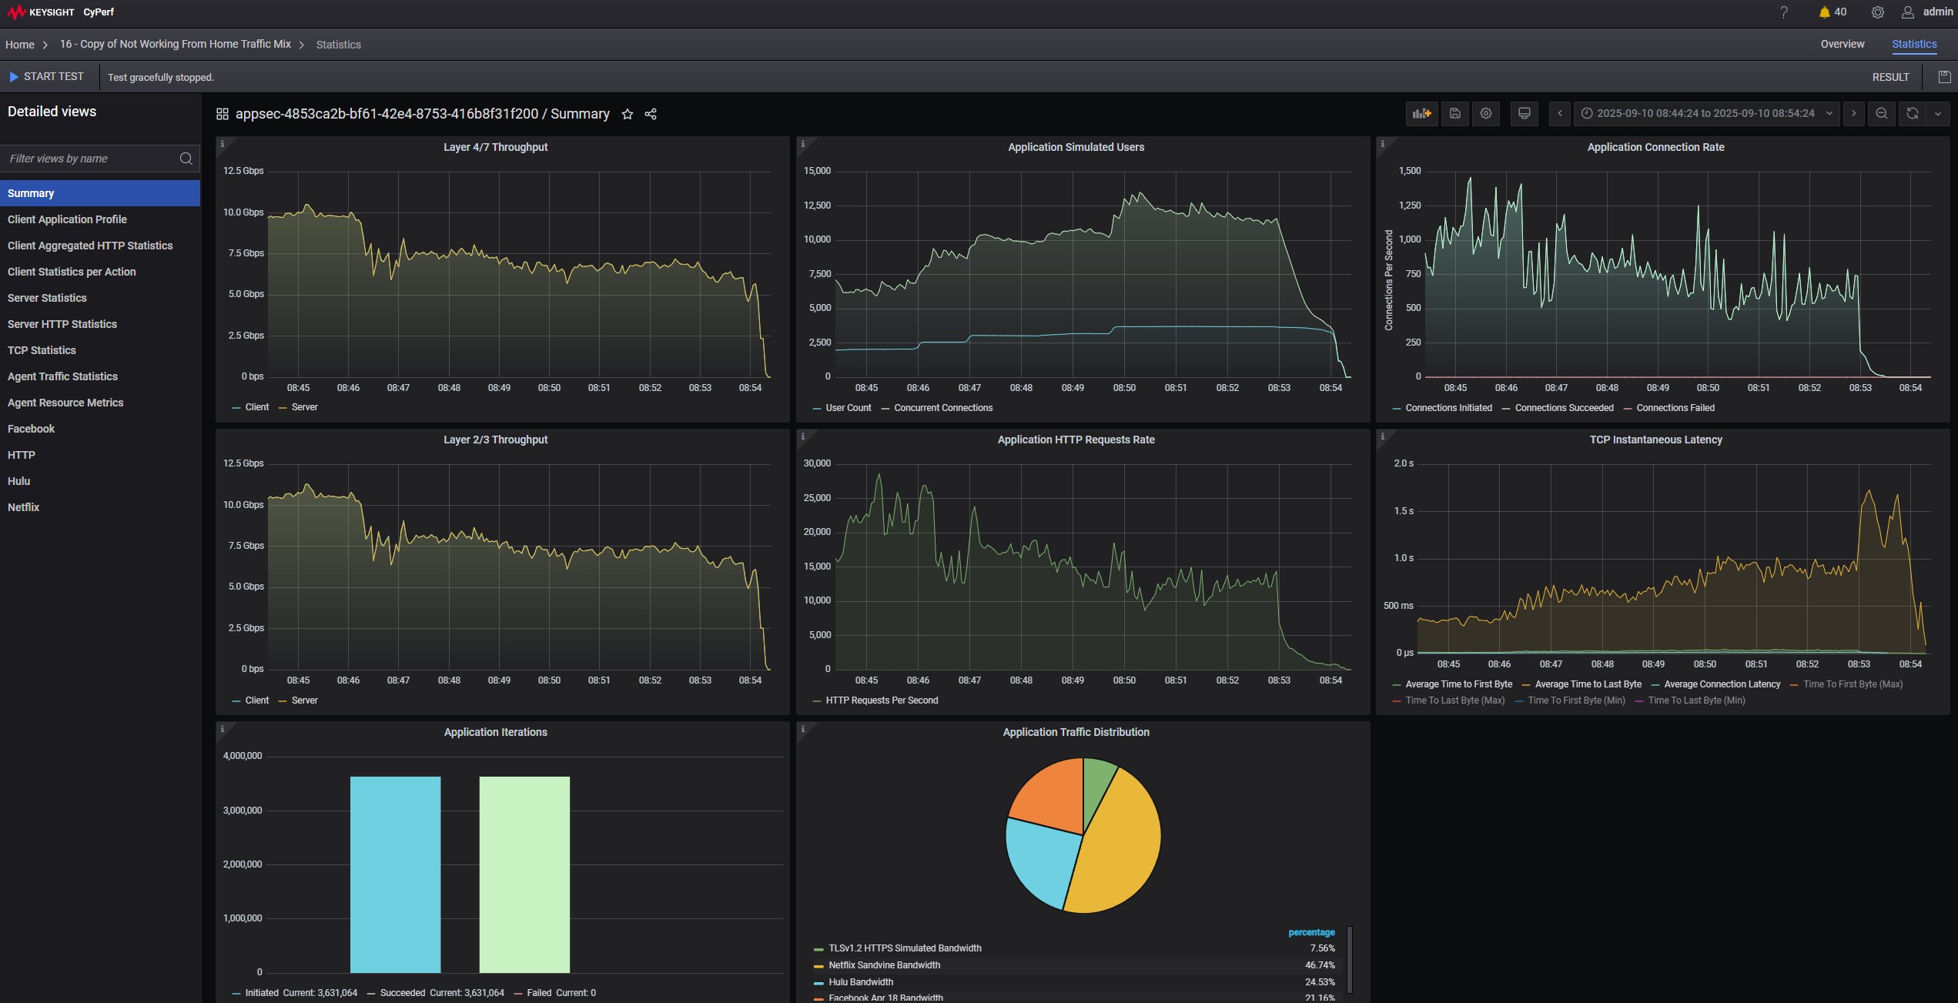Screen dimensions: 1958x1003
Task: Click the zoom out time range icon
Action: (1881, 114)
